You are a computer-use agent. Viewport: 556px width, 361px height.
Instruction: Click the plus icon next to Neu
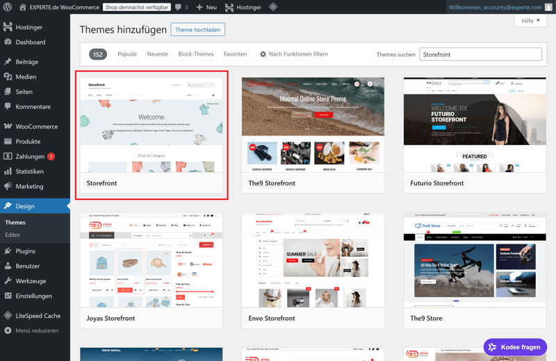(199, 7)
